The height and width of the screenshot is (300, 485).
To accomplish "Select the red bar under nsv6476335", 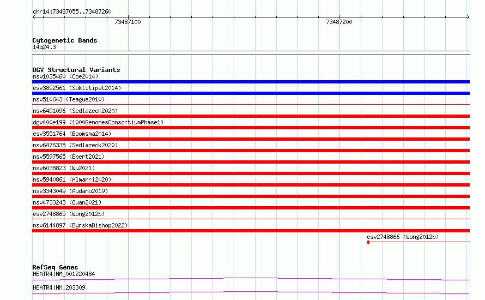I will coord(251,151).
